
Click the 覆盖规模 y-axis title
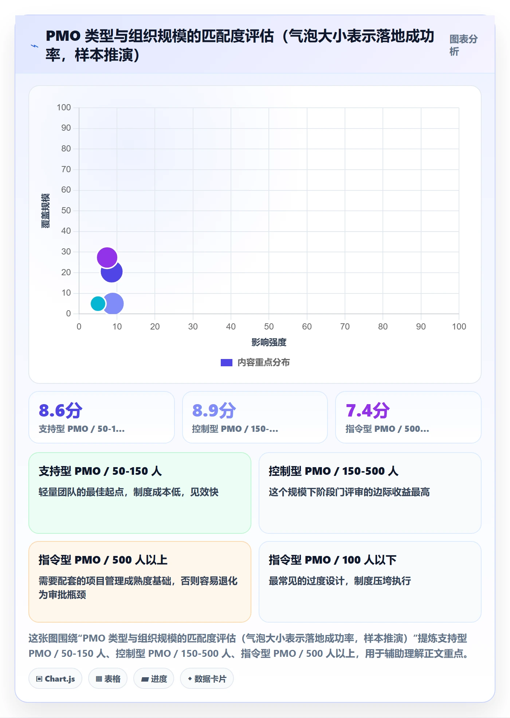45,211
